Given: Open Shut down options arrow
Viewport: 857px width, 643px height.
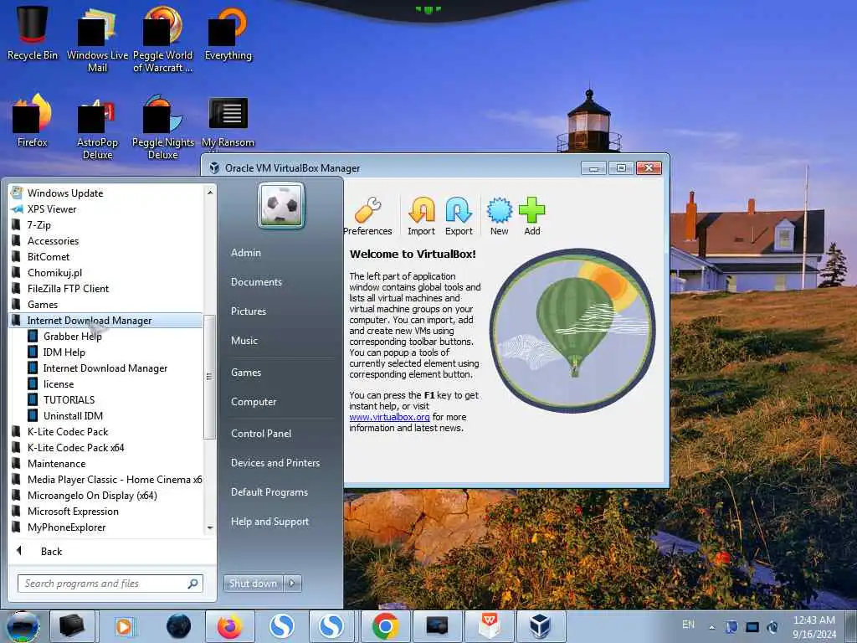Looking at the screenshot, I should coord(292,584).
